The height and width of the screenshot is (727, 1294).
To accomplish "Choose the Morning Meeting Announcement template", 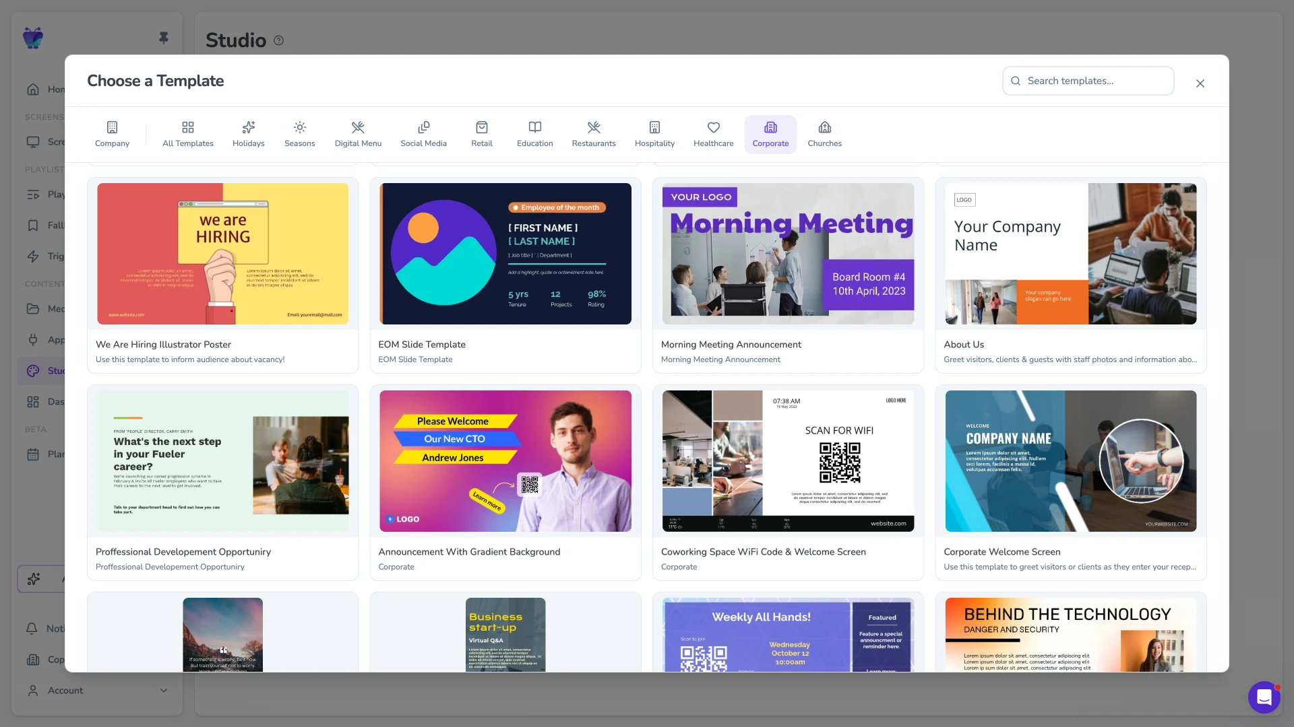I will point(788,275).
